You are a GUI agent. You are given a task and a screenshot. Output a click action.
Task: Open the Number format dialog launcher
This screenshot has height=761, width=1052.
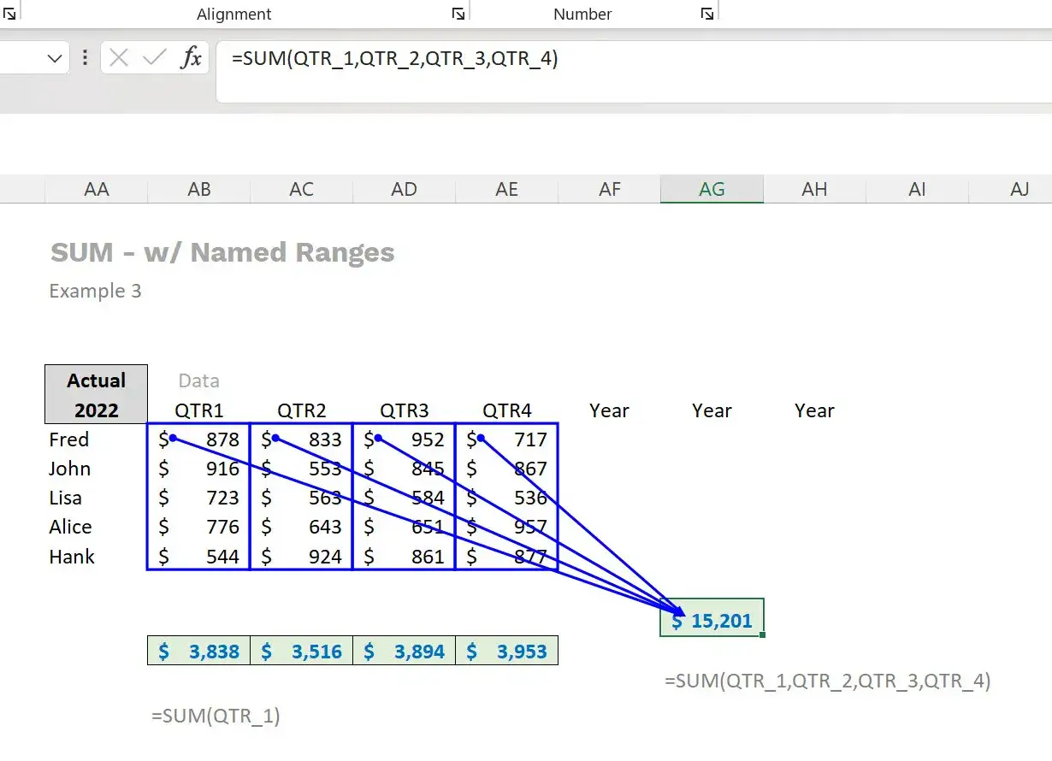706,14
